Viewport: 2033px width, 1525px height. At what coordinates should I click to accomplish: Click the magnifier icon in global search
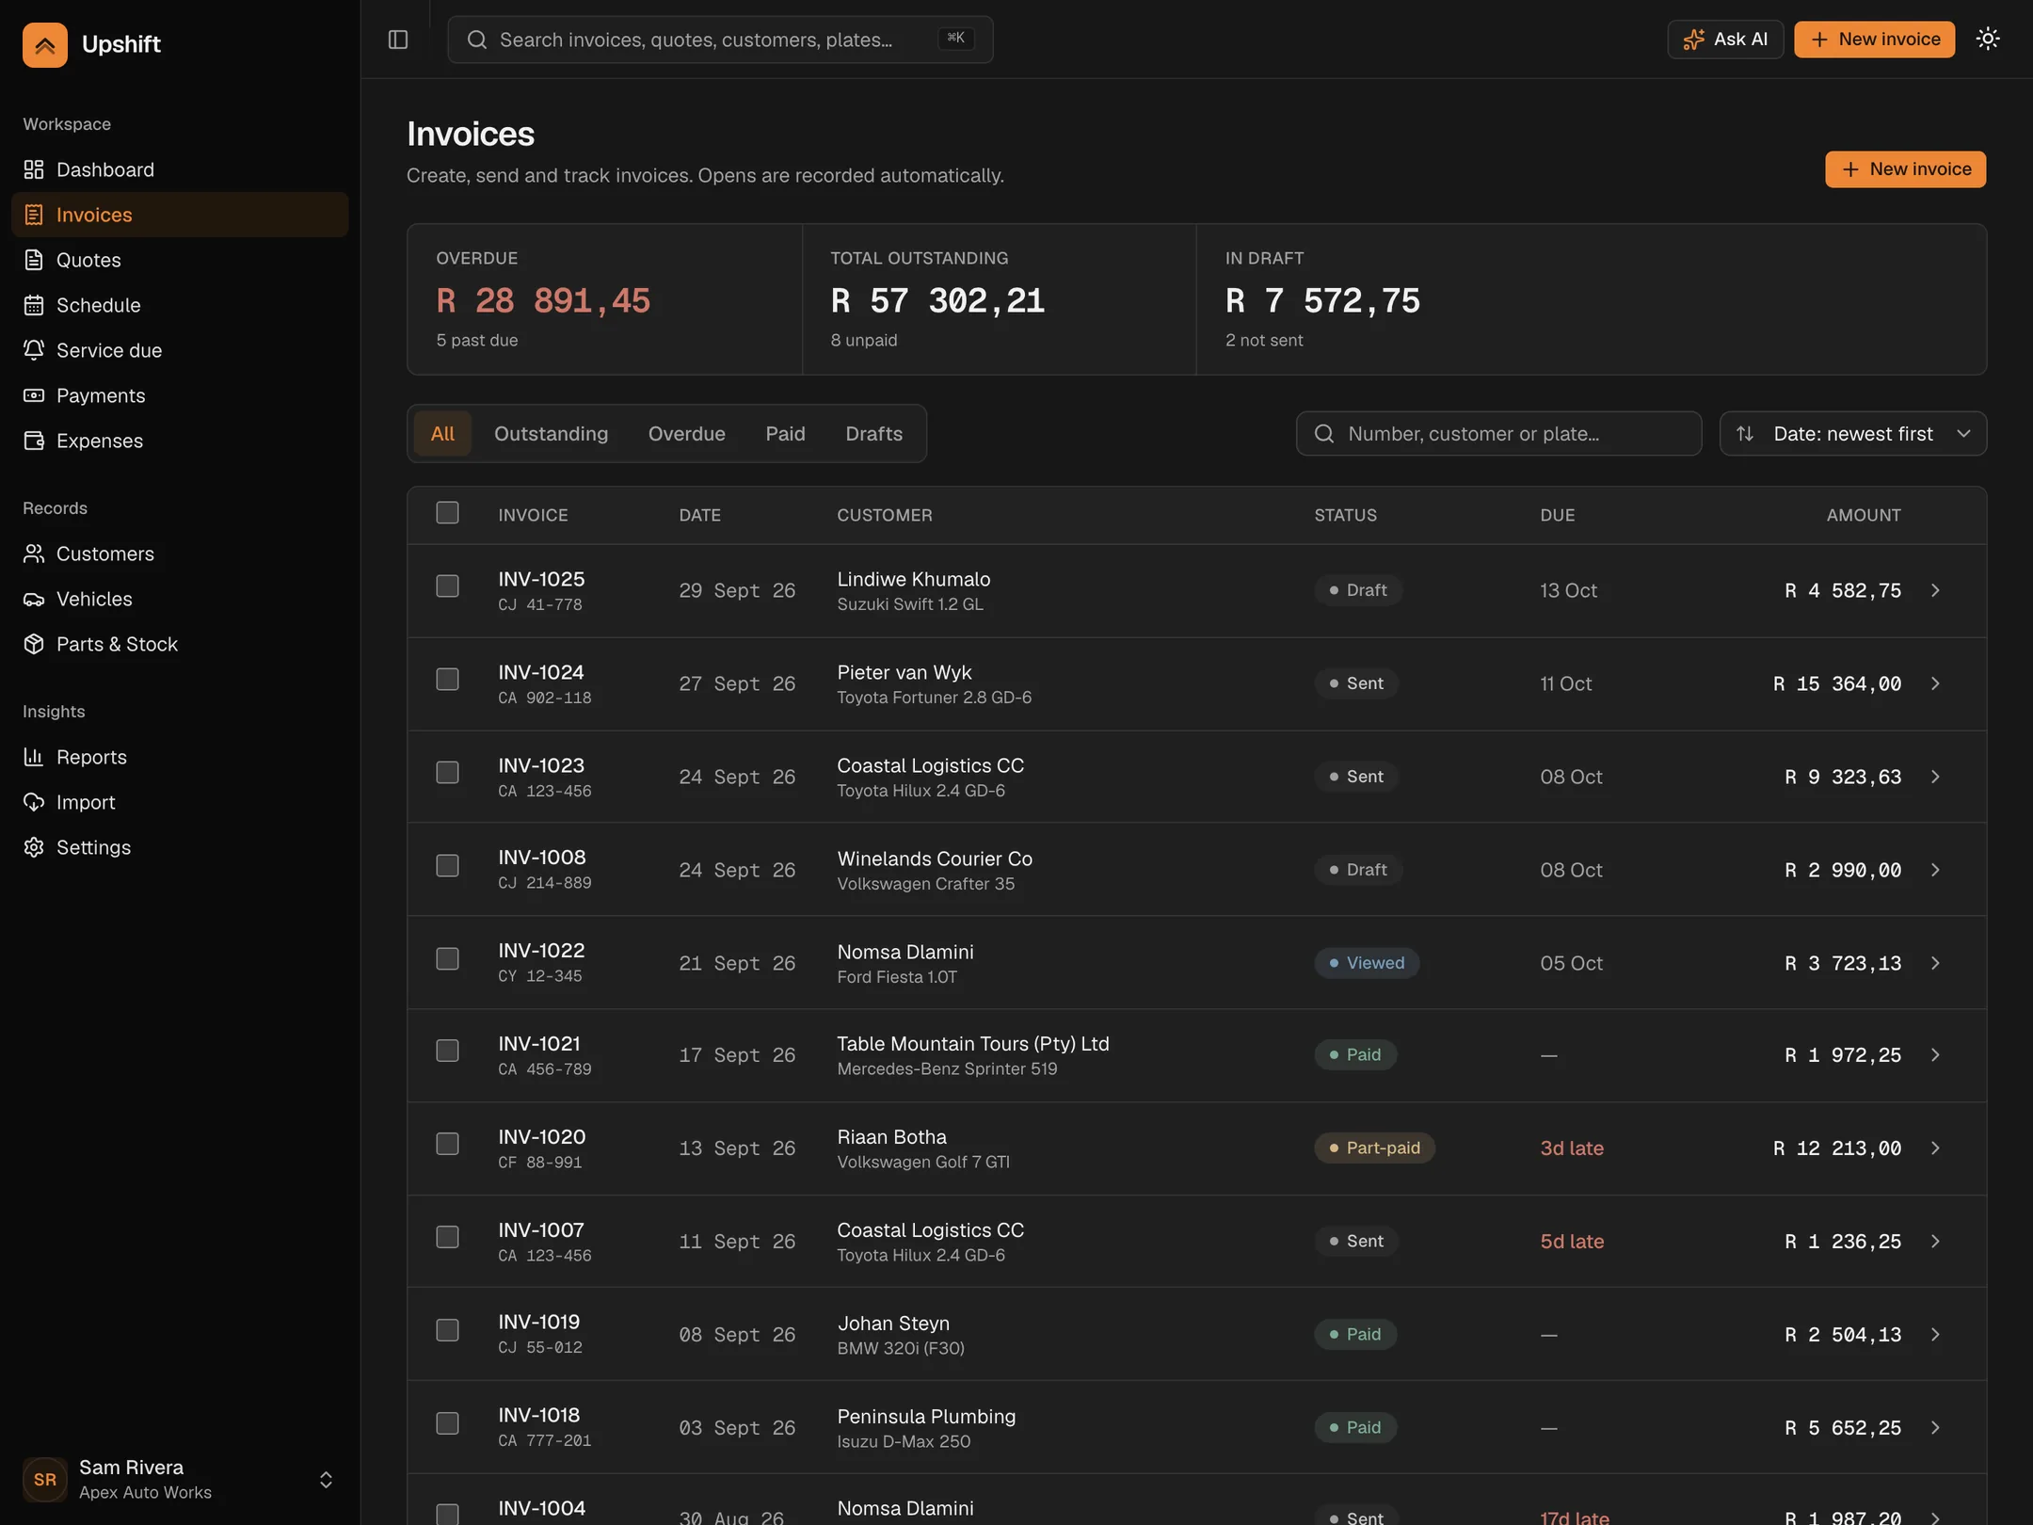click(x=477, y=40)
